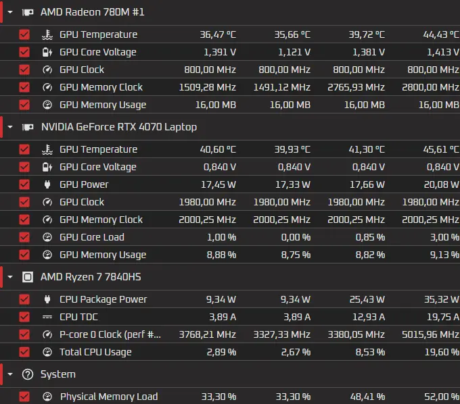This screenshot has height=404, width=460.
Task: Uncheck Radeon 780M GPU Memory Clock checkbox
Action: click(x=24, y=87)
